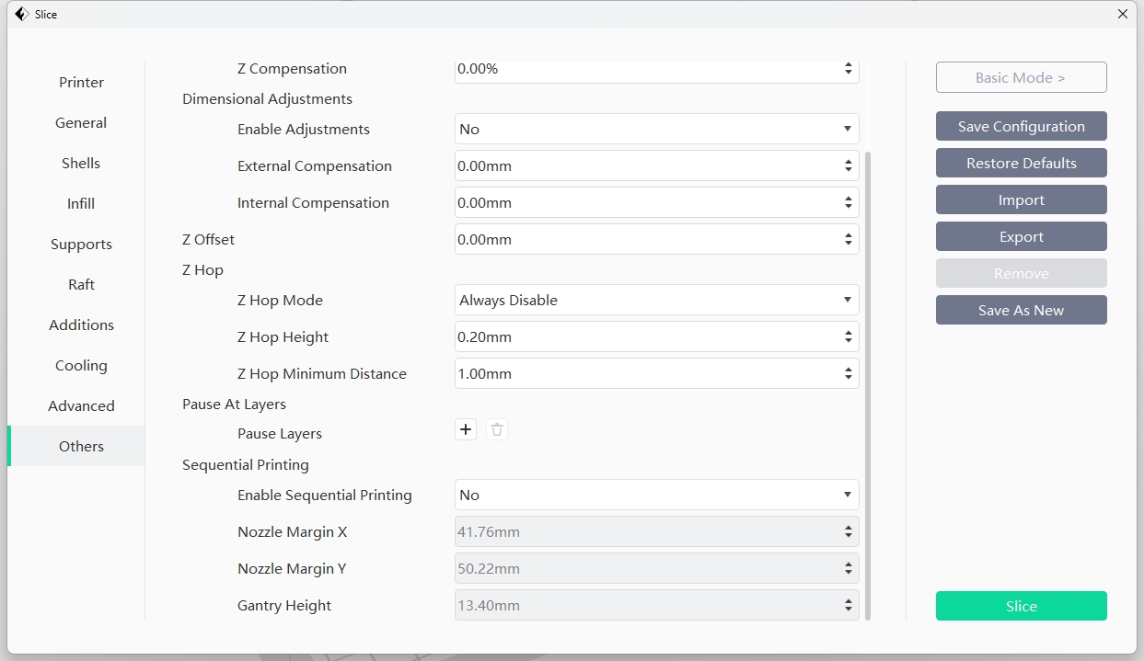This screenshot has width=1144, height=661.
Task: Click Save As New button
Action: [x=1021, y=311]
